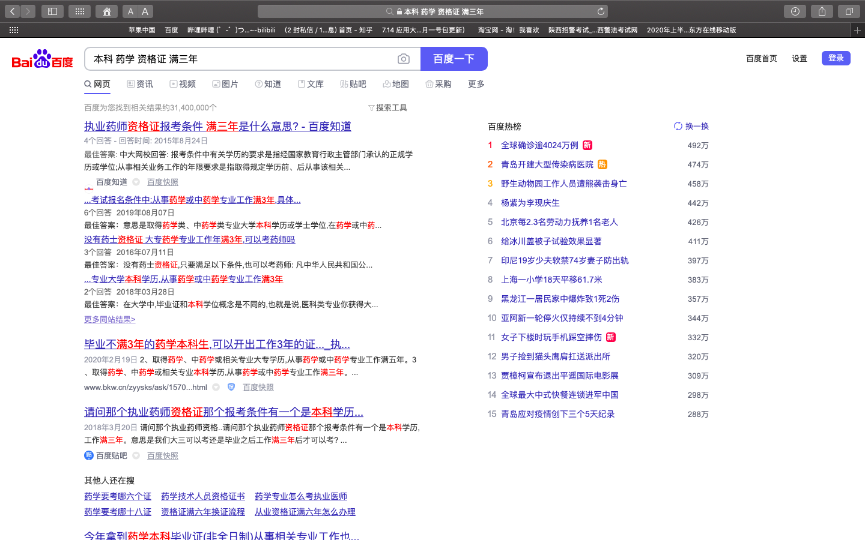Go to the 贴吧 tab
Screen dimensions: 865x540
[x=353, y=84]
